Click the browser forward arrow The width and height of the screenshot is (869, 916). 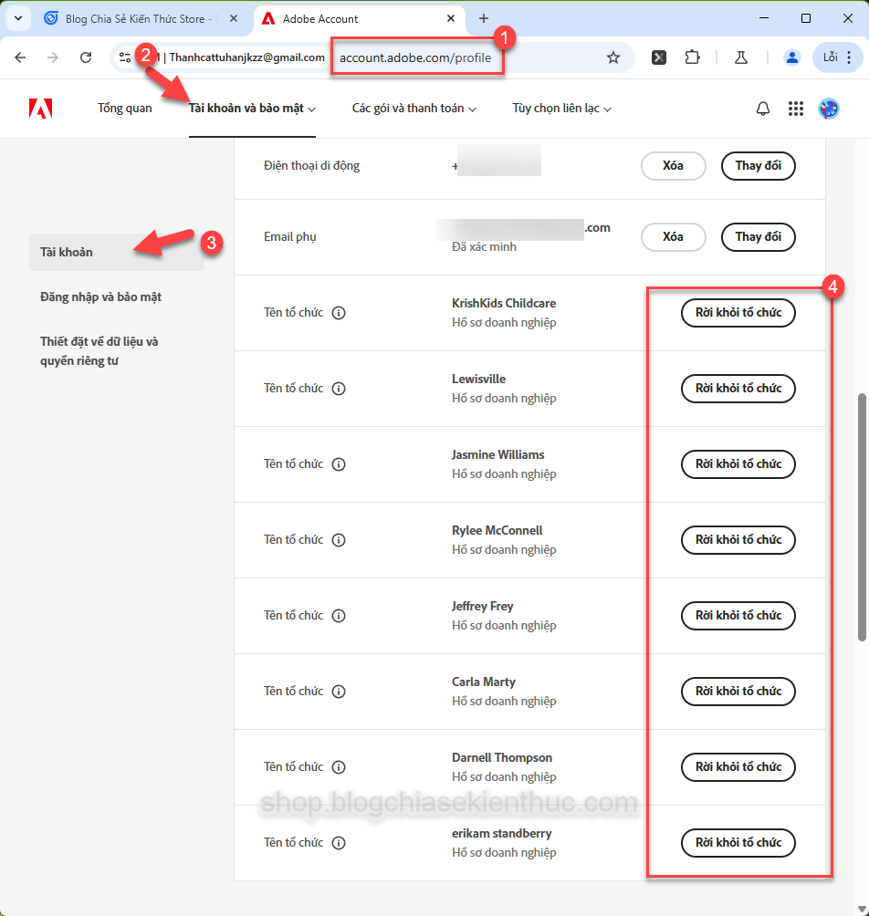53,57
